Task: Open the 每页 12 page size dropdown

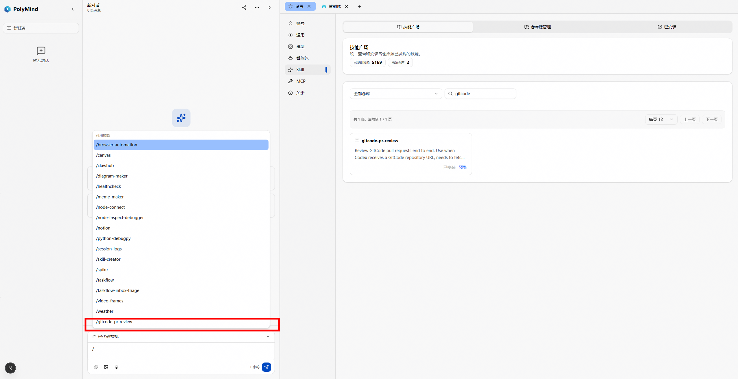Action: [661, 119]
